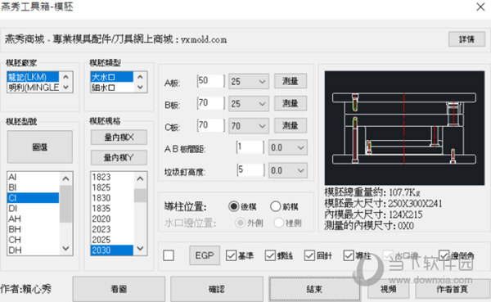Select 2025 mold base specification

[x=112, y=240]
